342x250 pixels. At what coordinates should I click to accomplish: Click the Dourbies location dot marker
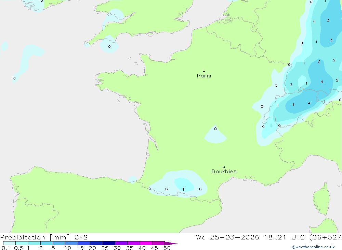[x=224, y=167]
